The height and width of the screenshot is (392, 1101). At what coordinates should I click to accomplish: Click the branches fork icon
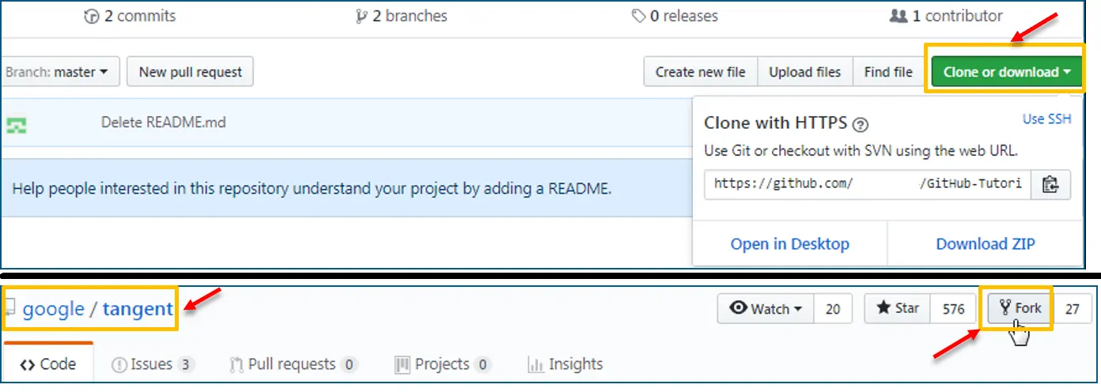click(x=362, y=16)
